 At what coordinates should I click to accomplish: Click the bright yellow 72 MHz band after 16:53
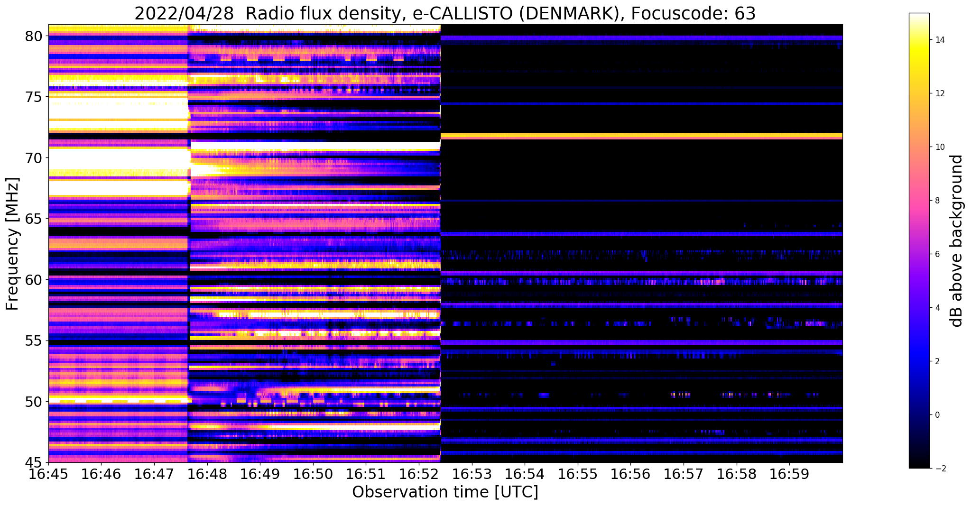(x=642, y=136)
